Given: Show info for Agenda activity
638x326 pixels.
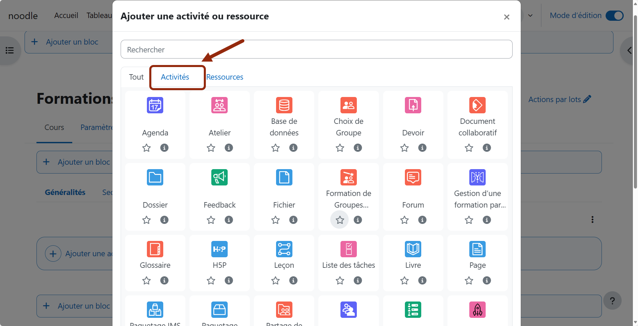Looking at the screenshot, I should [x=164, y=148].
